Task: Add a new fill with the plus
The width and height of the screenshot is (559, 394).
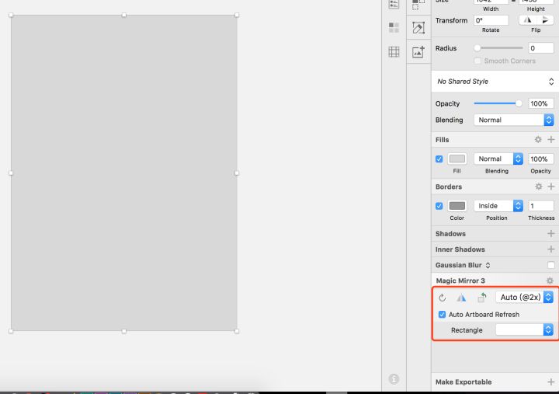Action: tap(551, 140)
